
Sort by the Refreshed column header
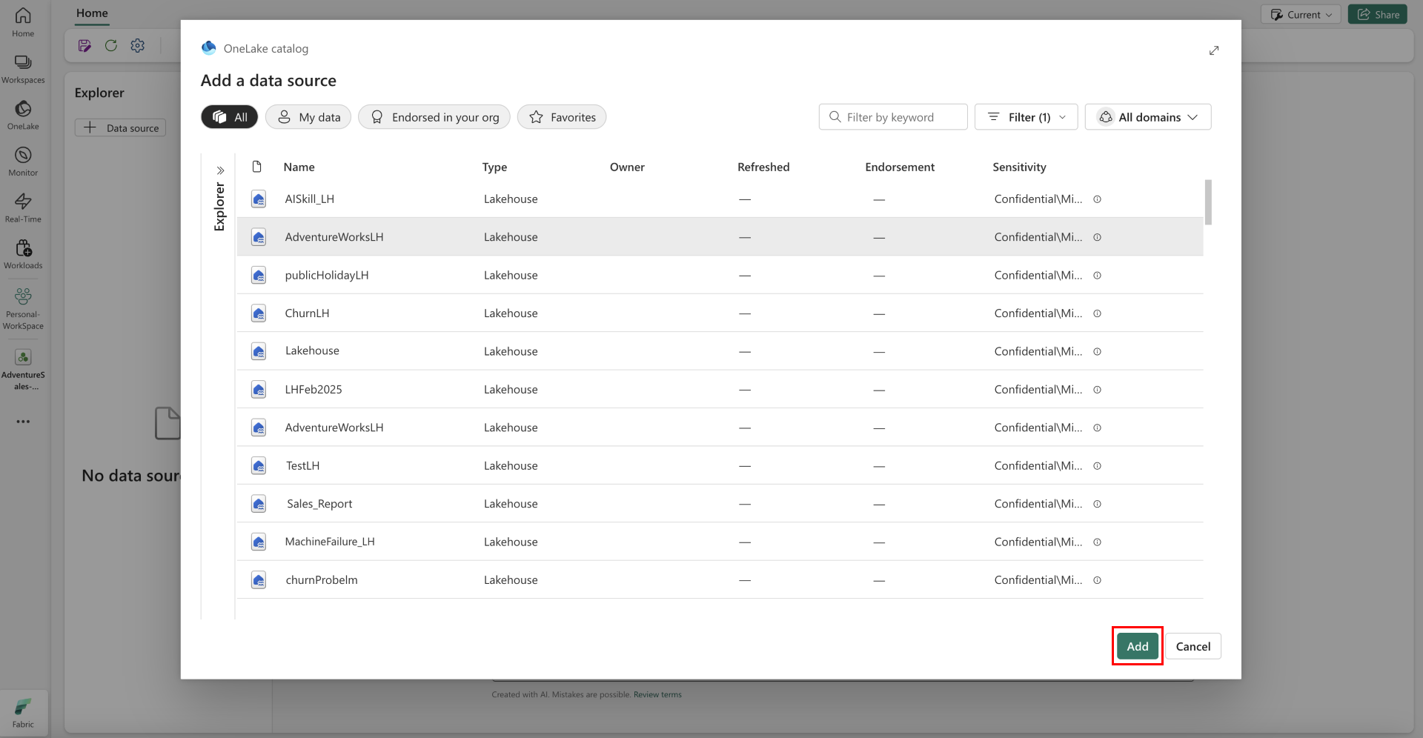763,167
